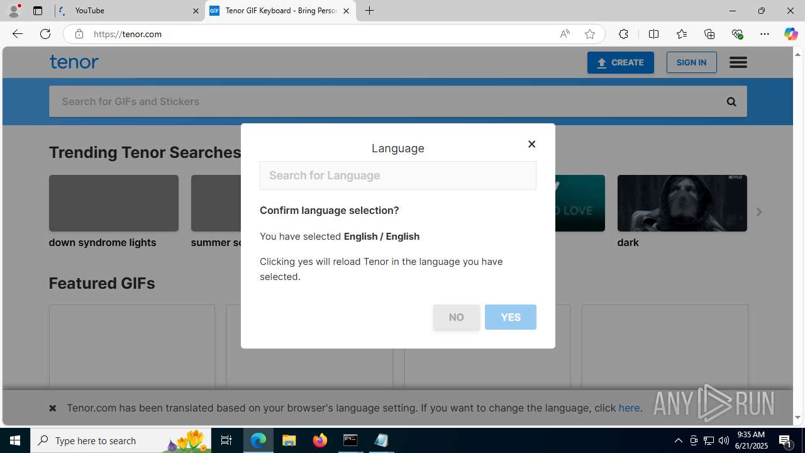805x453 pixels.
Task: Open Collections in Edge toolbar
Action: 709,34
